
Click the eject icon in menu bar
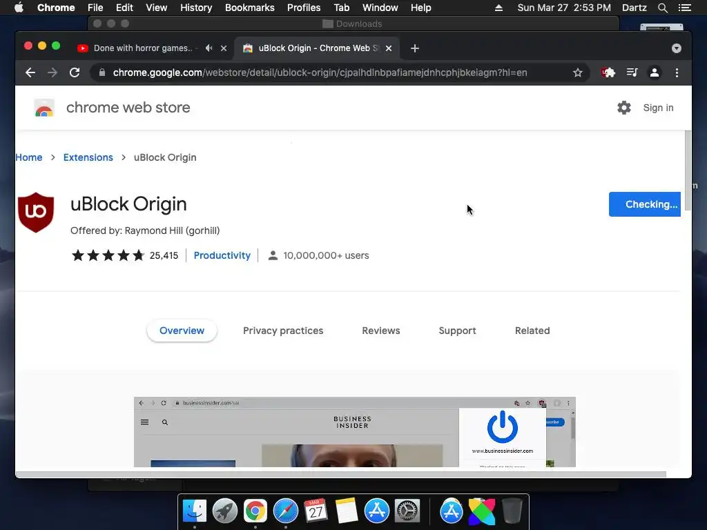498,8
